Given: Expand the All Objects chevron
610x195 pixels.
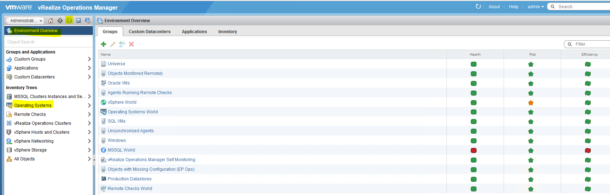Looking at the screenshot, I should tap(89, 159).
